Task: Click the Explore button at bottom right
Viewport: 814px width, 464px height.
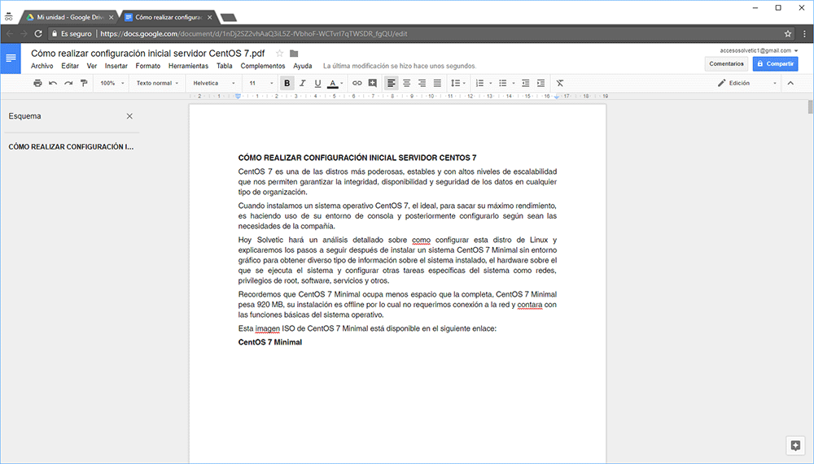Action: tap(795, 445)
